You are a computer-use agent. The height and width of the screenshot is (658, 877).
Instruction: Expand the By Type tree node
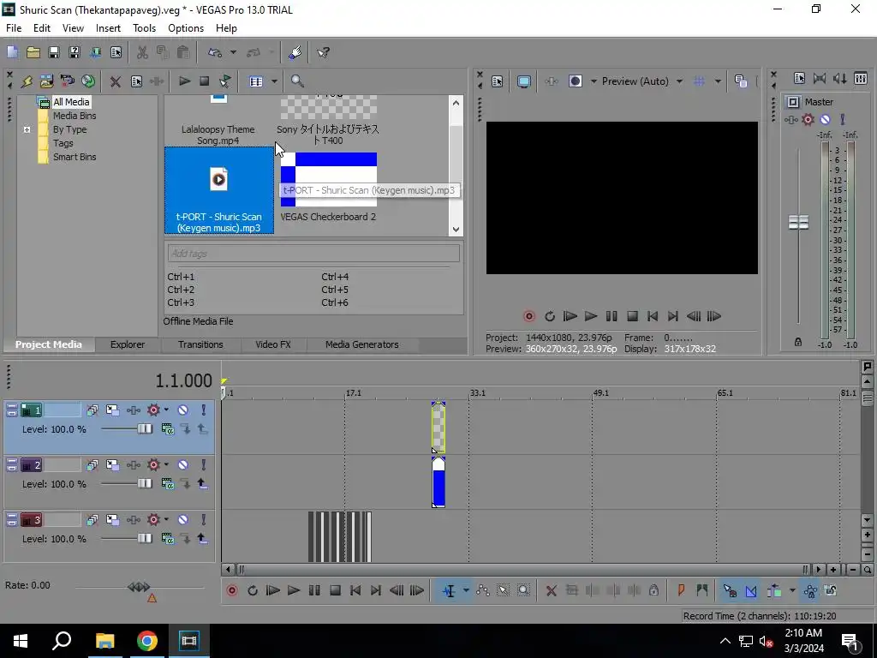[27, 130]
